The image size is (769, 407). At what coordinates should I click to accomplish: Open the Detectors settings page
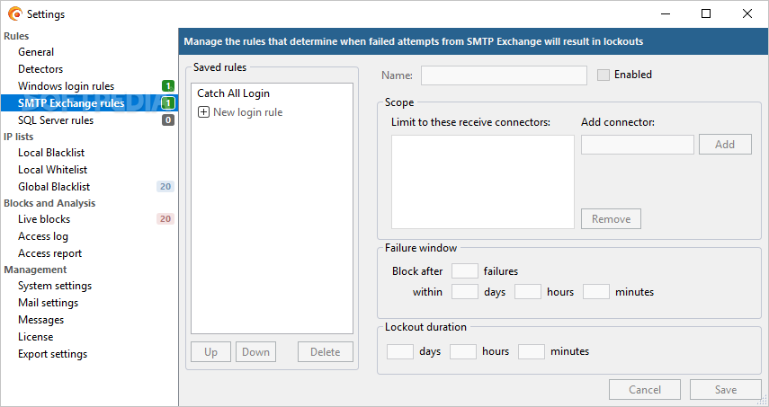[x=40, y=69]
